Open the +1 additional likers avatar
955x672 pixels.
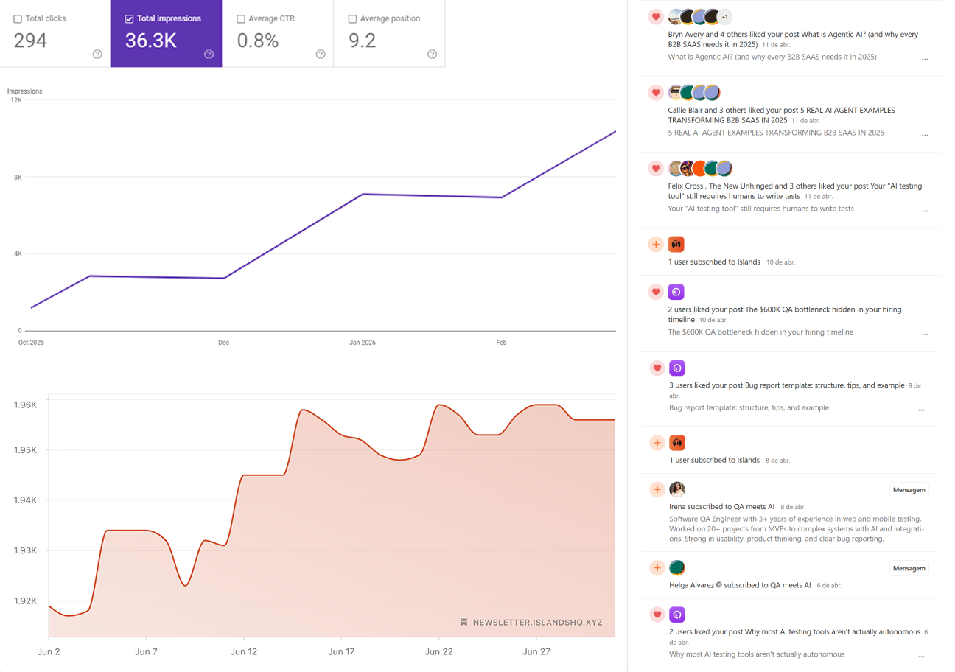pyautogui.click(x=724, y=17)
